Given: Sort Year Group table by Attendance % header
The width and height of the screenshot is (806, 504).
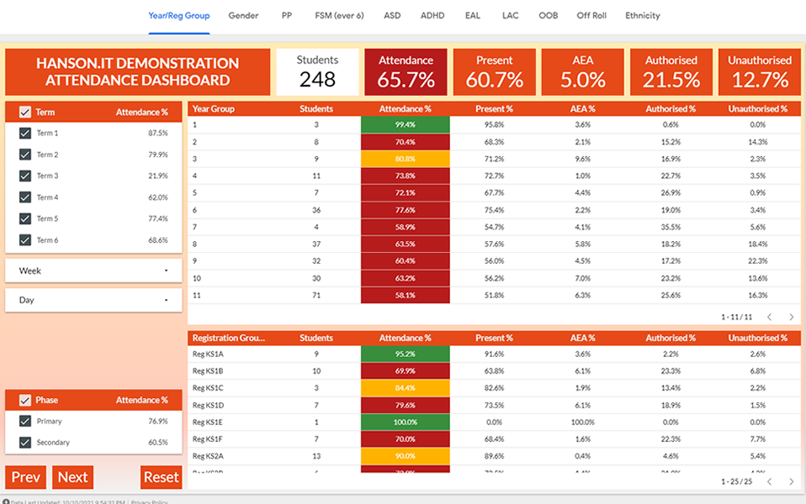Looking at the screenshot, I should [x=405, y=109].
